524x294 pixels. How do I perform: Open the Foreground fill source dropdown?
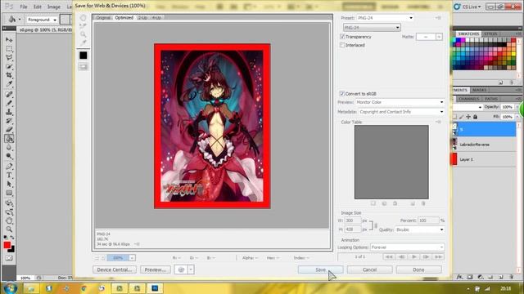[42, 20]
